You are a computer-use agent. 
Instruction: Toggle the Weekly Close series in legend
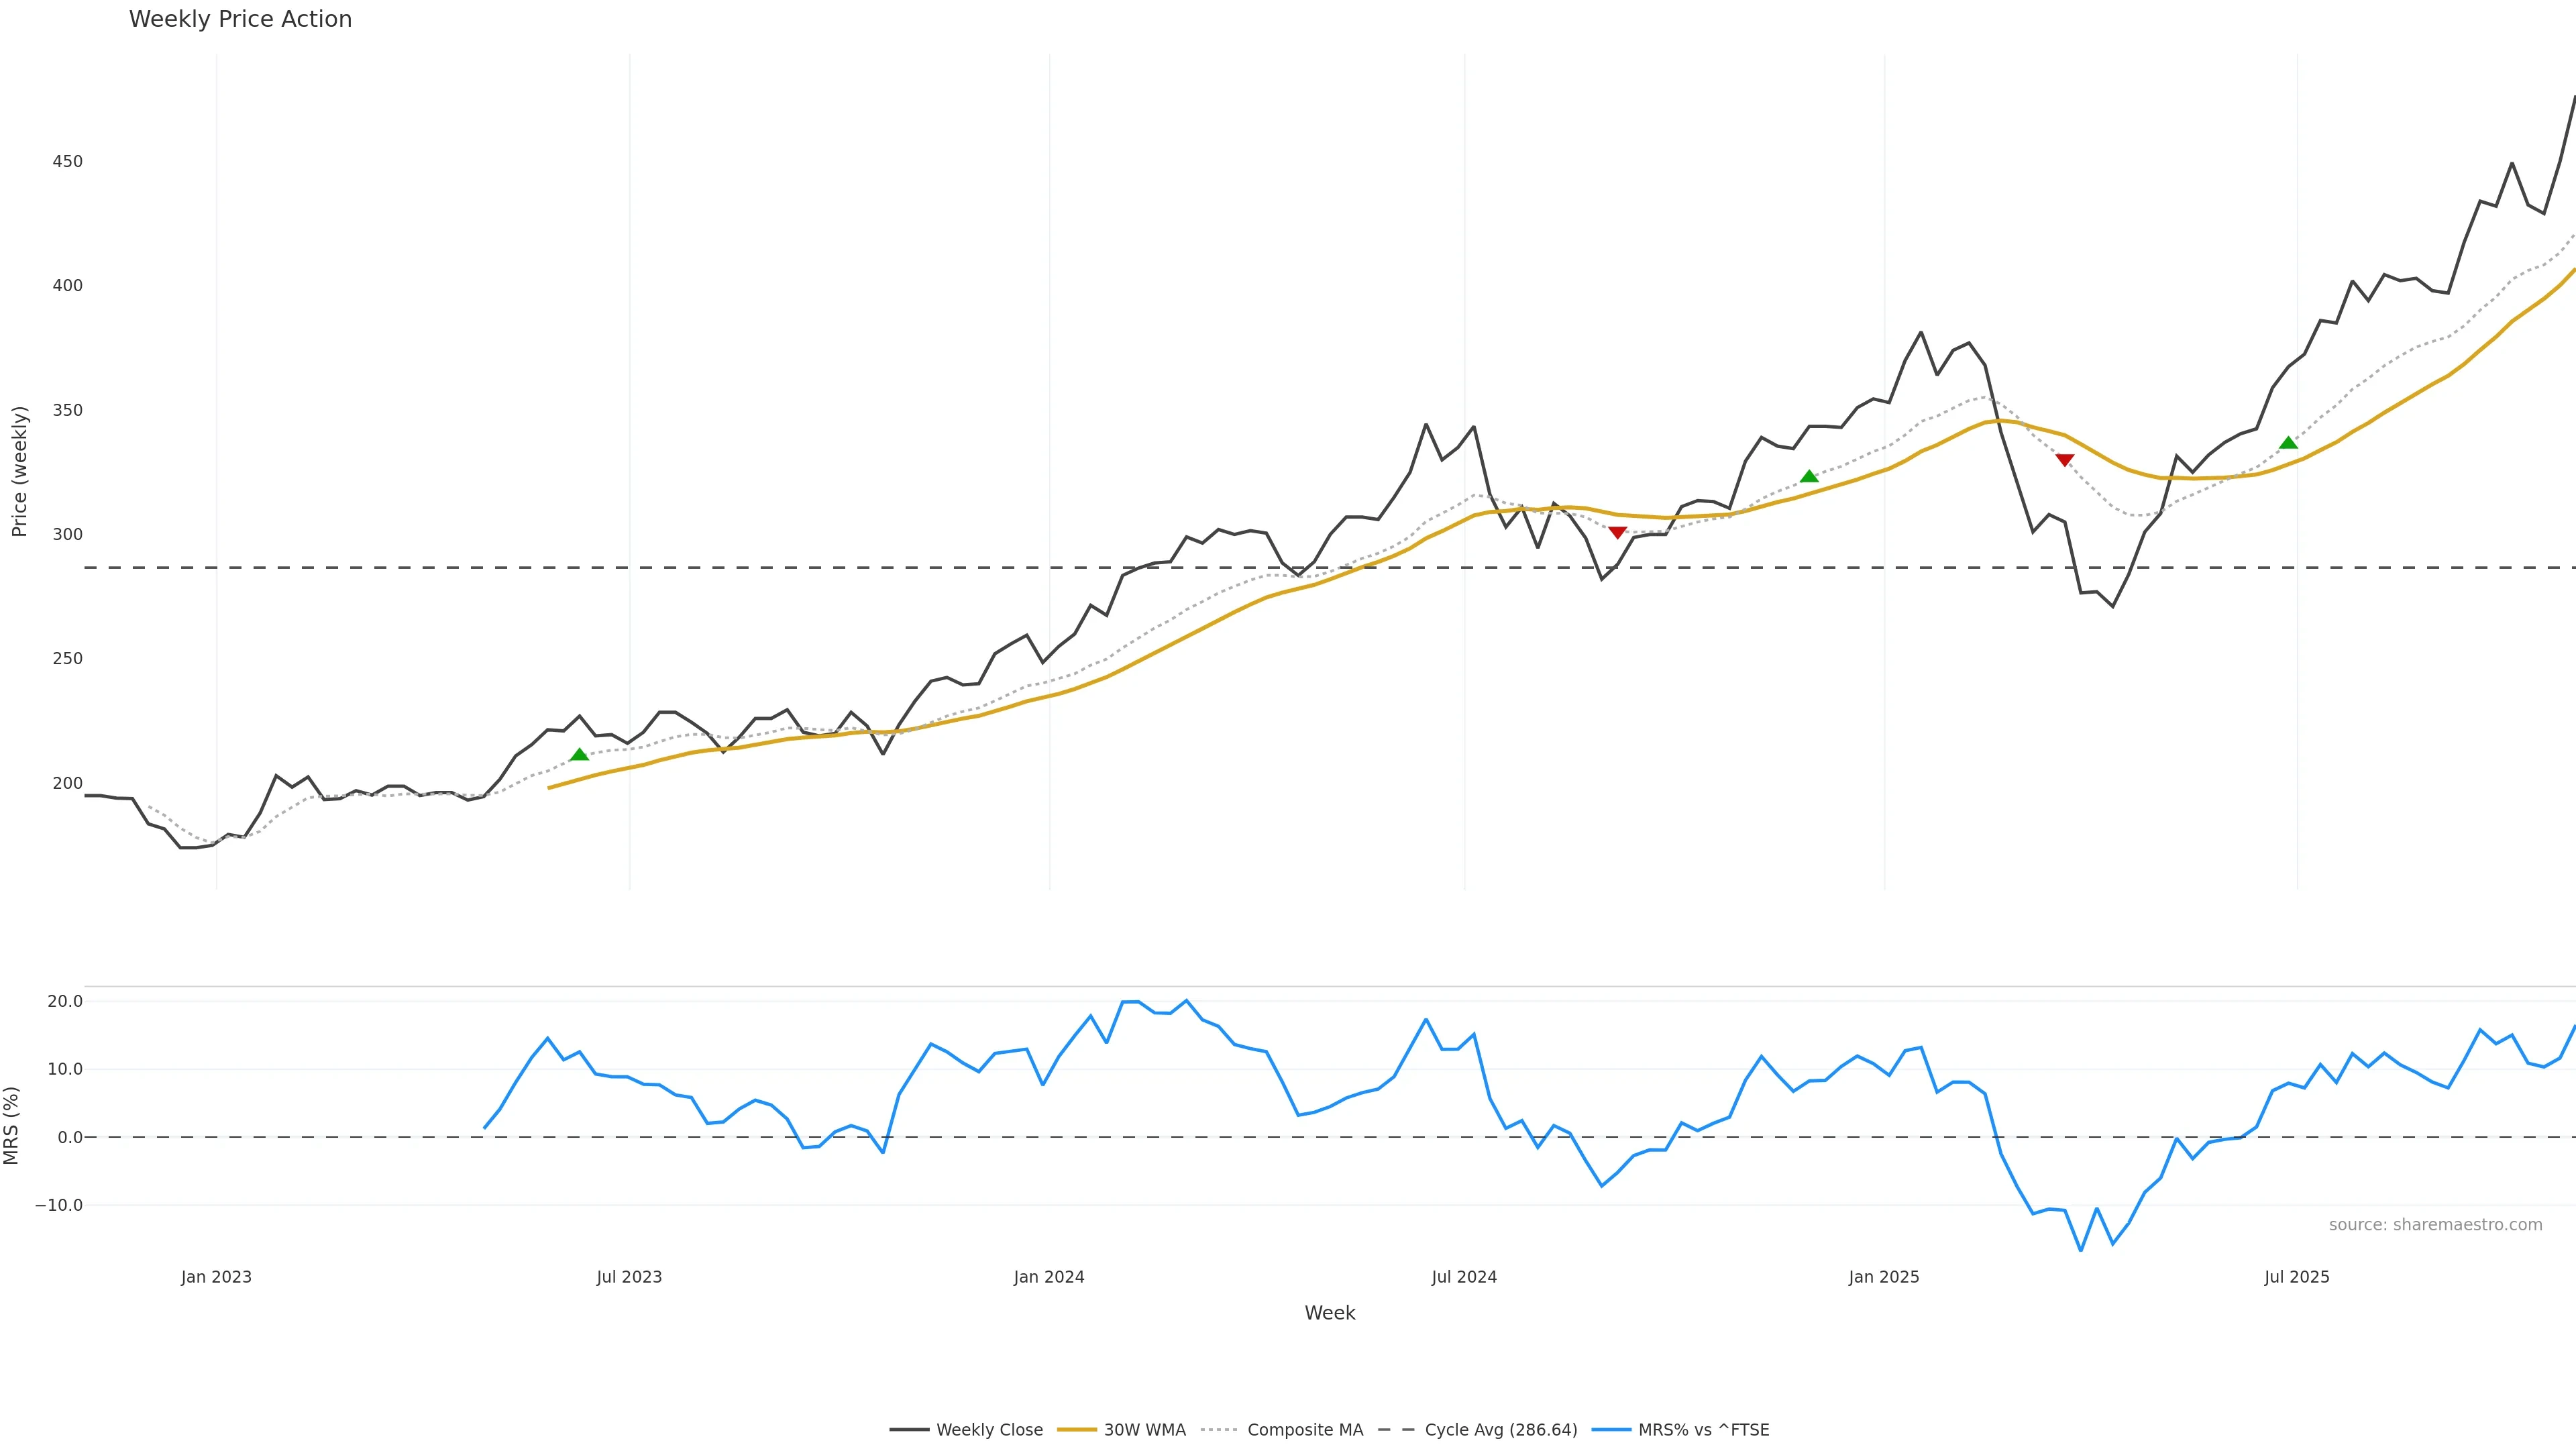(988, 1430)
